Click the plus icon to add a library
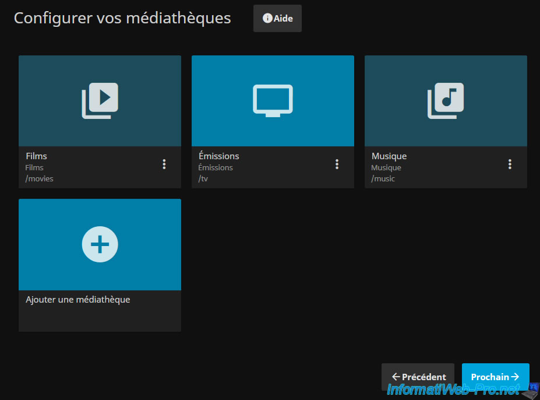 100,244
